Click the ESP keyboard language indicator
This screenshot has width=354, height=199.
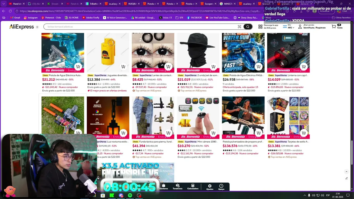[328, 195]
